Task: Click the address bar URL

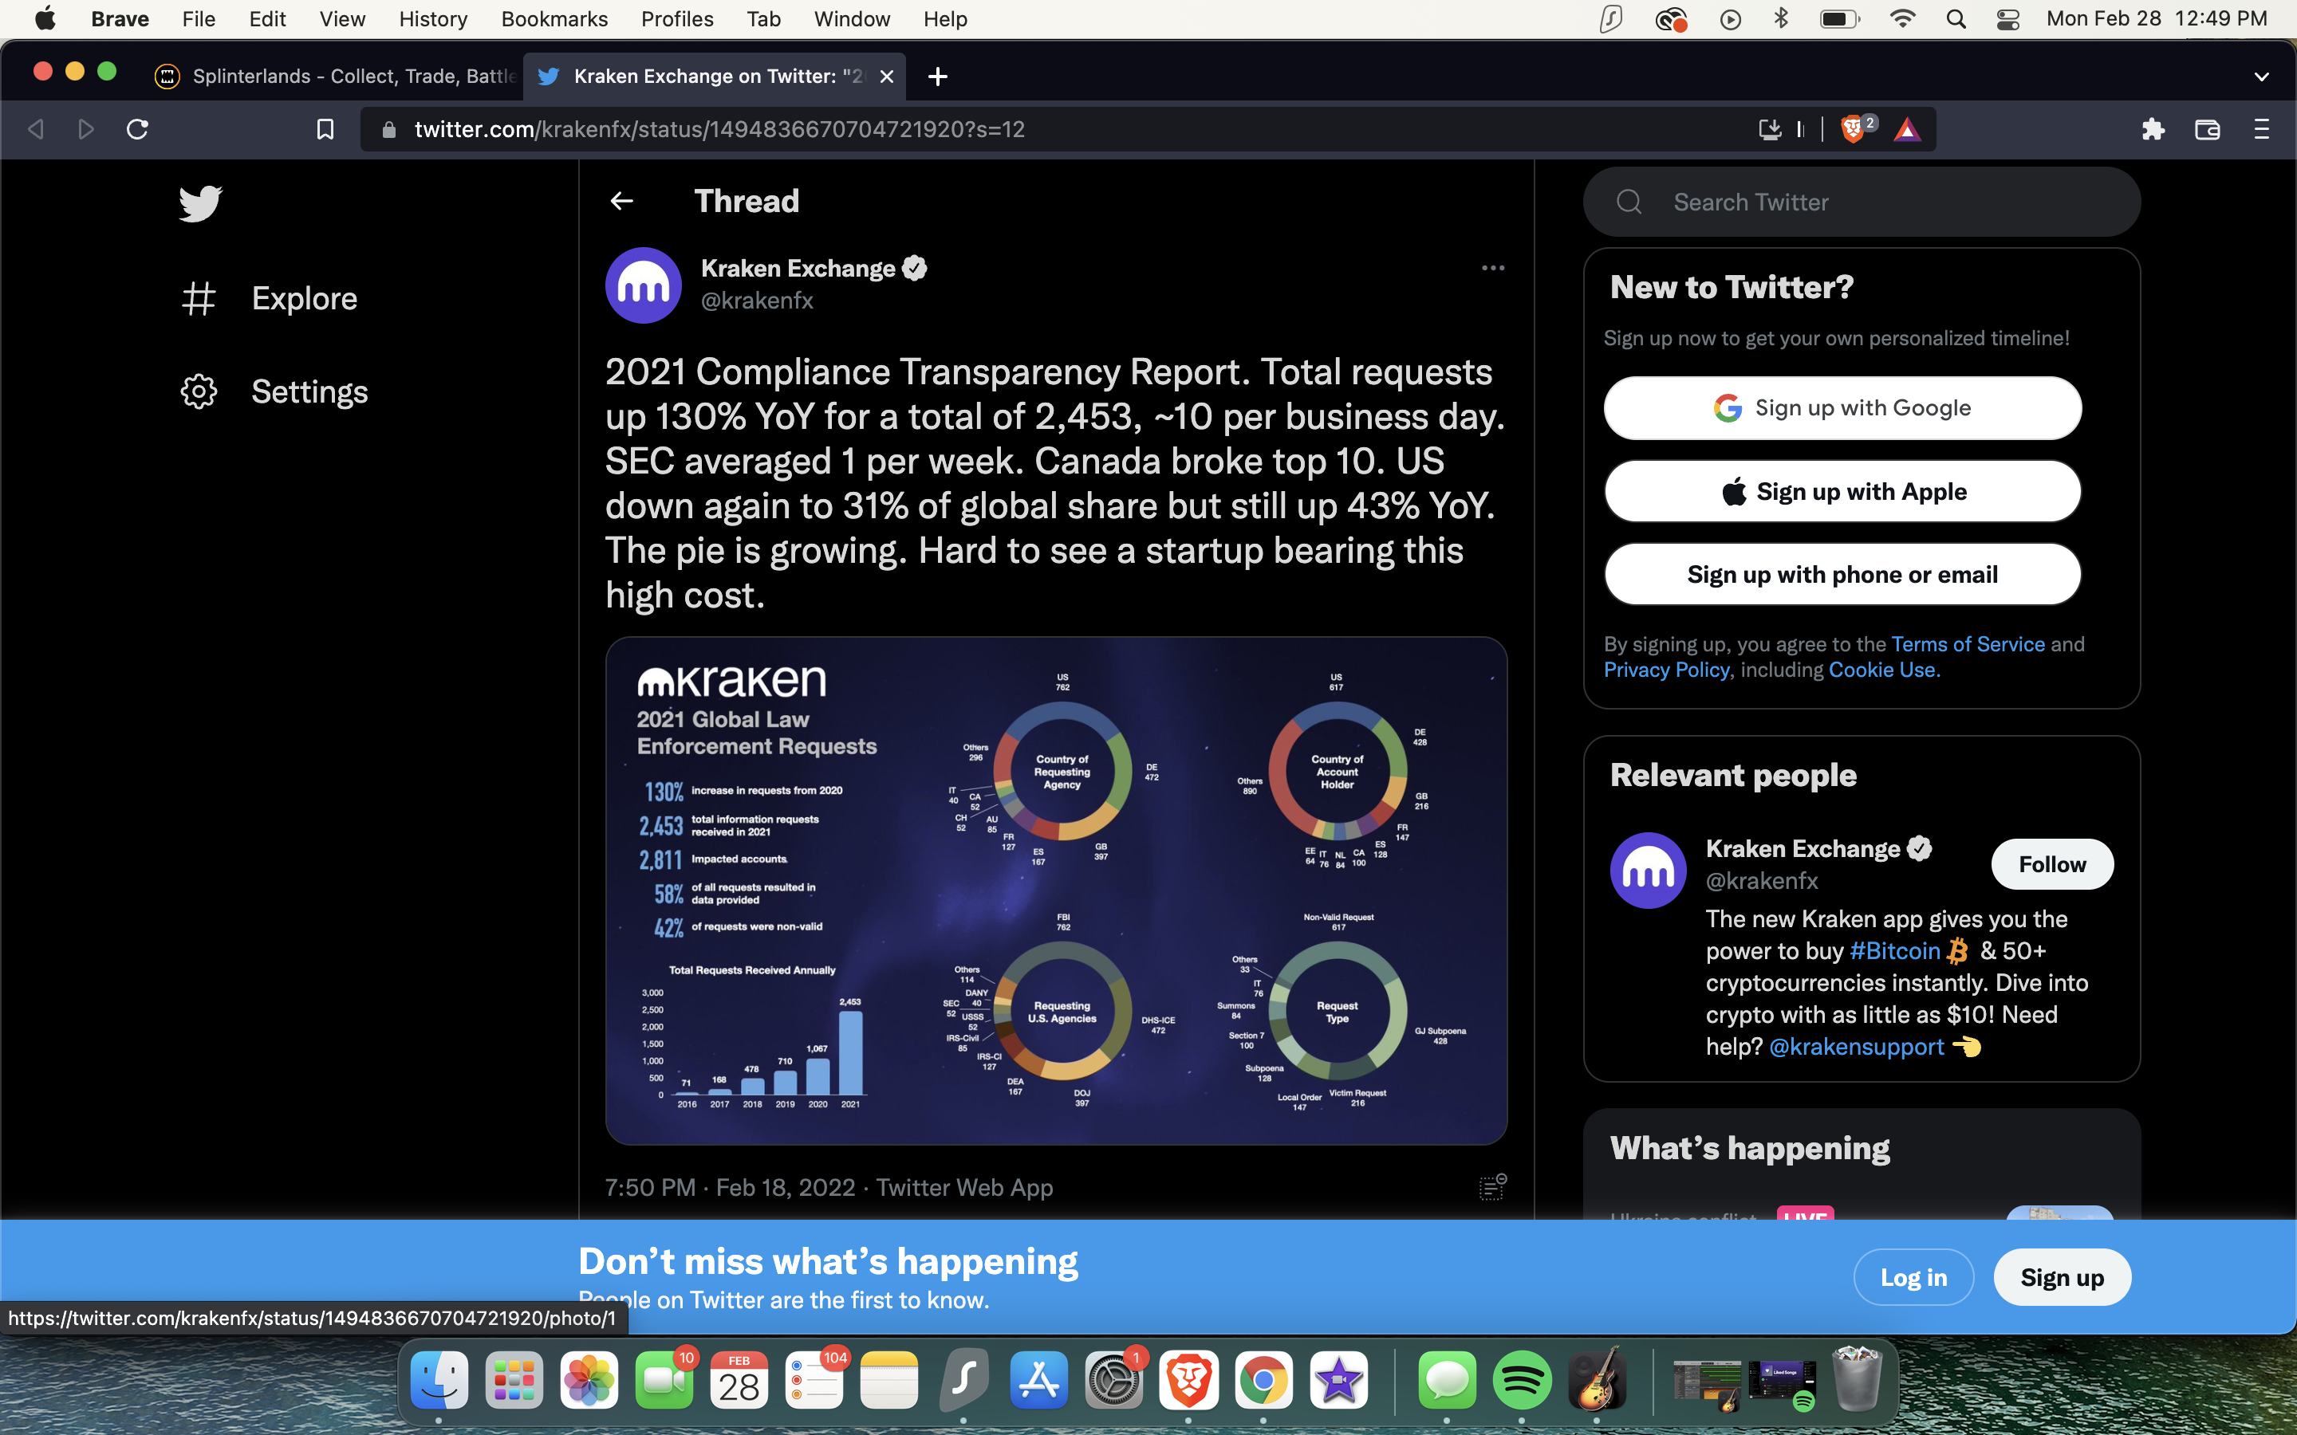Action: click(x=719, y=129)
